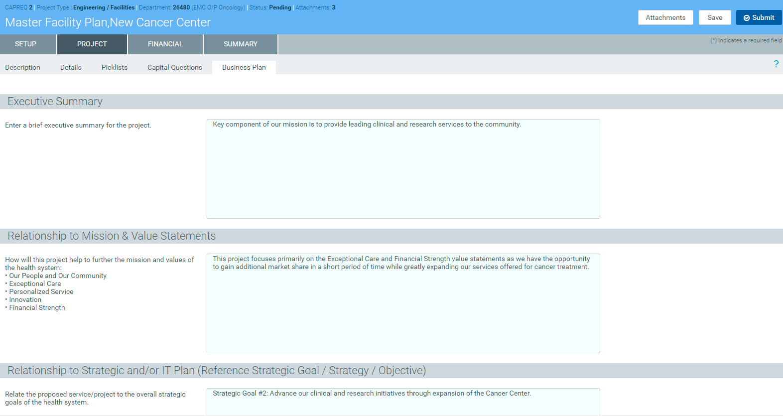This screenshot has height=416, width=783.
Task: Click the Executive Summary section header
Action: tap(55, 102)
